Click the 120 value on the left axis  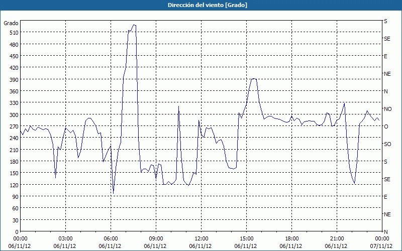click(14, 185)
